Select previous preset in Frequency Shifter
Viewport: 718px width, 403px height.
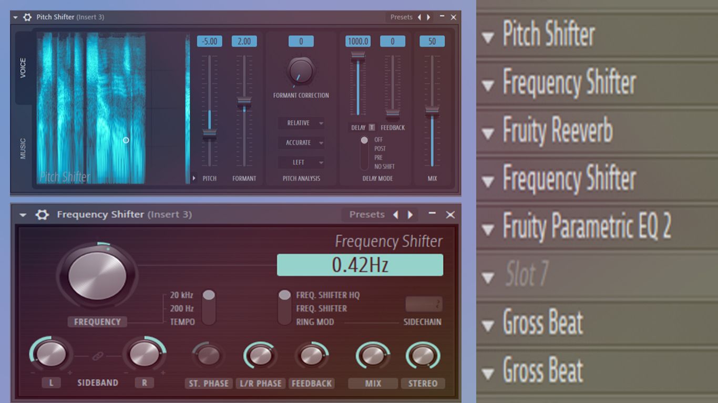(x=396, y=214)
